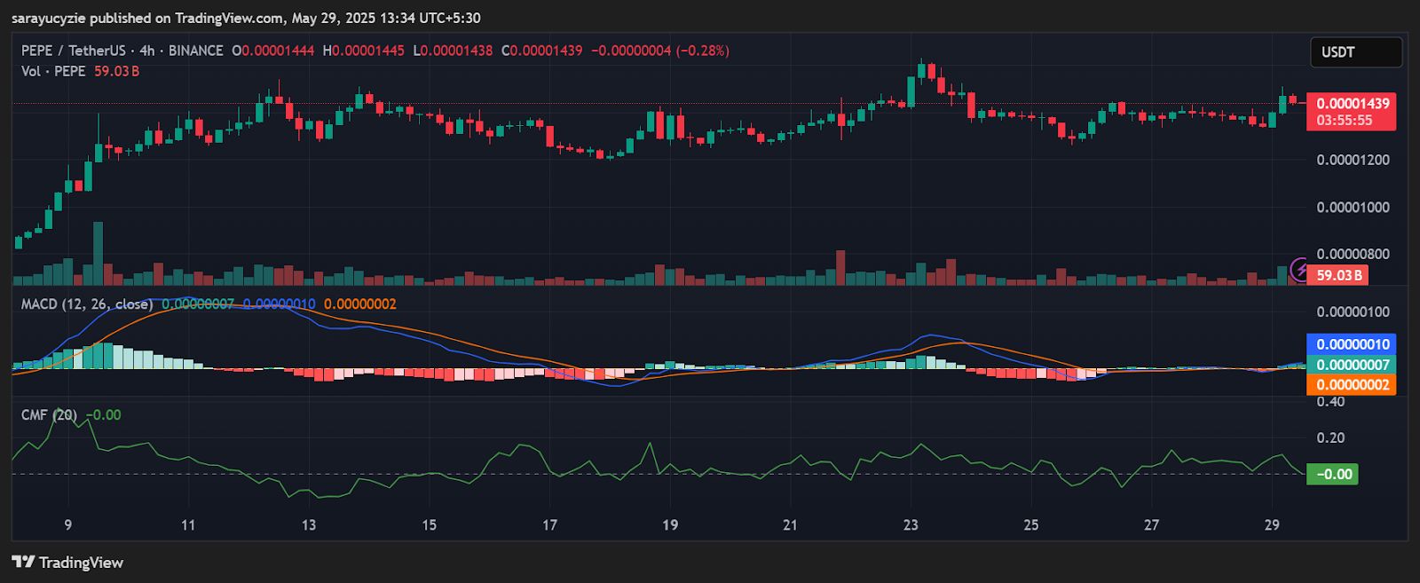
Task: Click the orange signal label 0.00000002
Action: point(1351,384)
